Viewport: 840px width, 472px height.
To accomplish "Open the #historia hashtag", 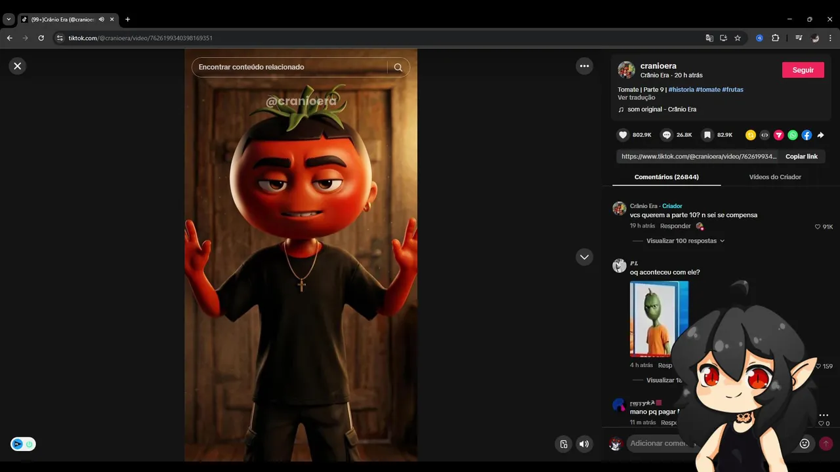I will pyautogui.click(x=681, y=89).
